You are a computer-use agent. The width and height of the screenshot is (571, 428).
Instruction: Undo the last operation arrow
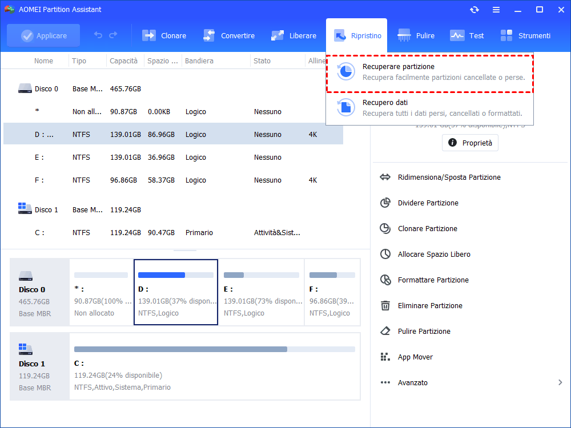click(x=98, y=35)
